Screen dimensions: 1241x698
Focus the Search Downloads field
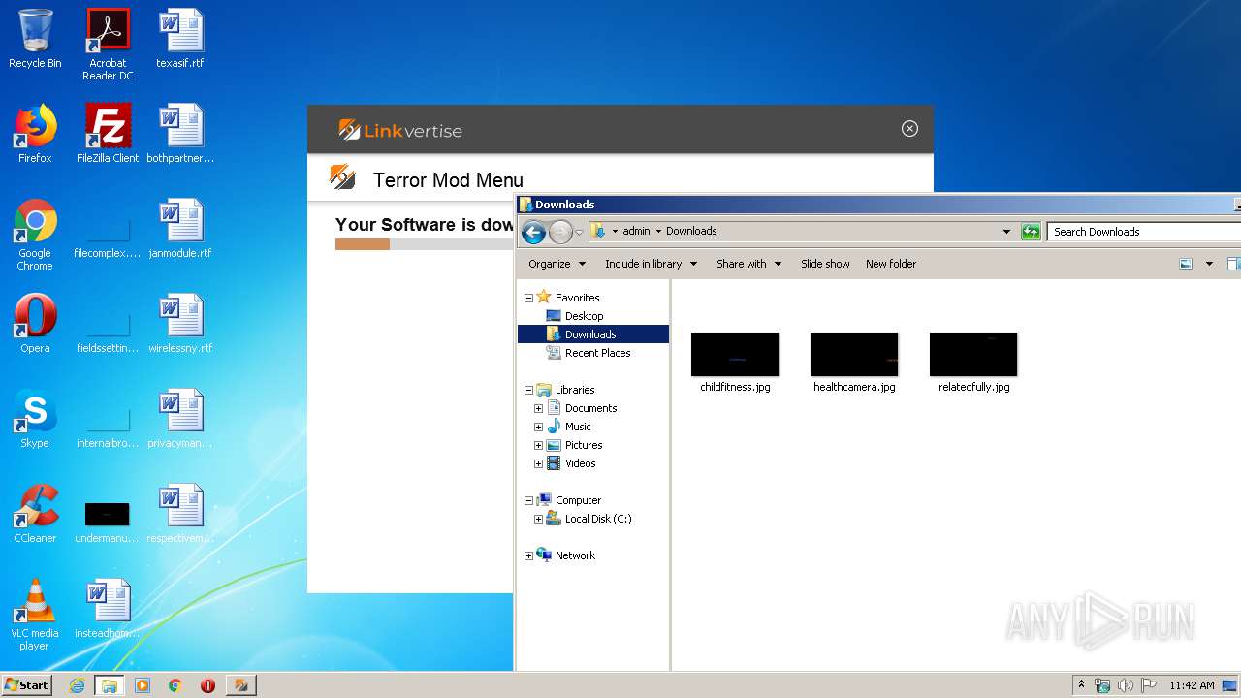pos(1144,232)
